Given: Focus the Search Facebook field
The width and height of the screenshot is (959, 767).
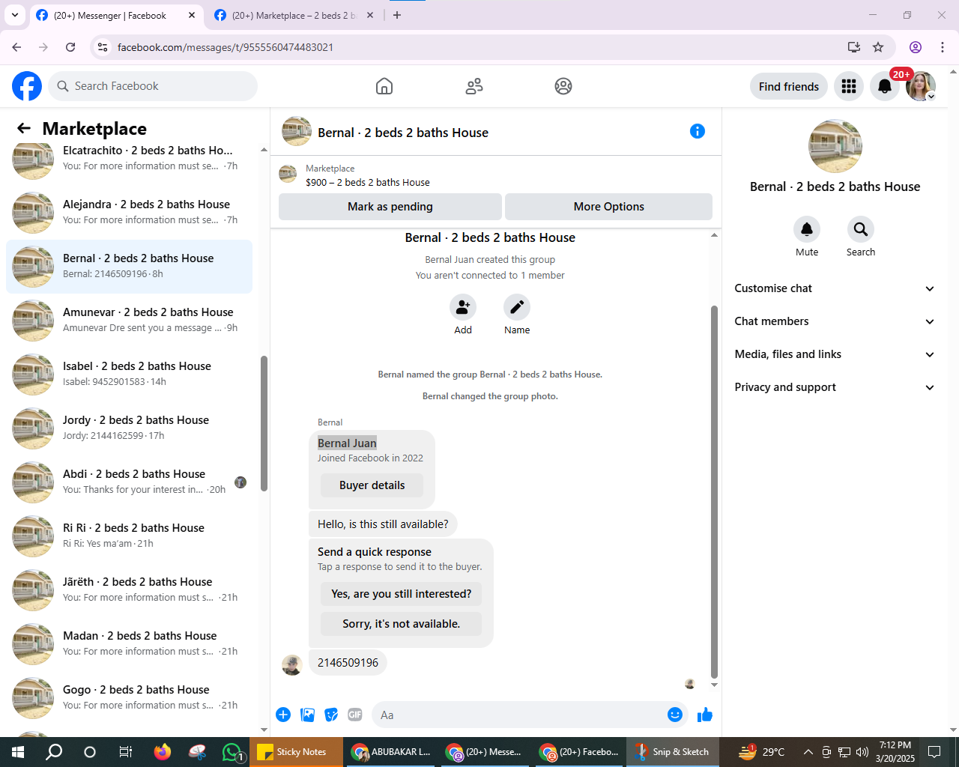Looking at the screenshot, I should 153,86.
